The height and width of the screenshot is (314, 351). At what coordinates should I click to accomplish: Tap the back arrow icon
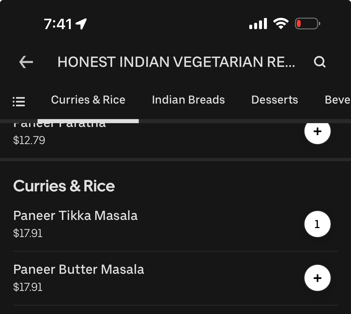[26, 62]
